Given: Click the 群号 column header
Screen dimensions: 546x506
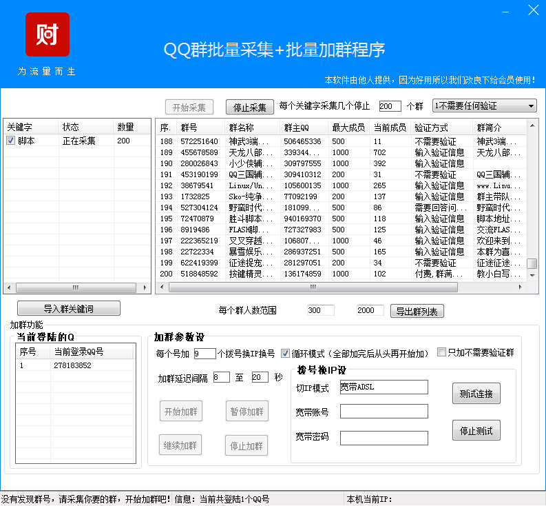Looking at the screenshot, I should click(189, 128).
